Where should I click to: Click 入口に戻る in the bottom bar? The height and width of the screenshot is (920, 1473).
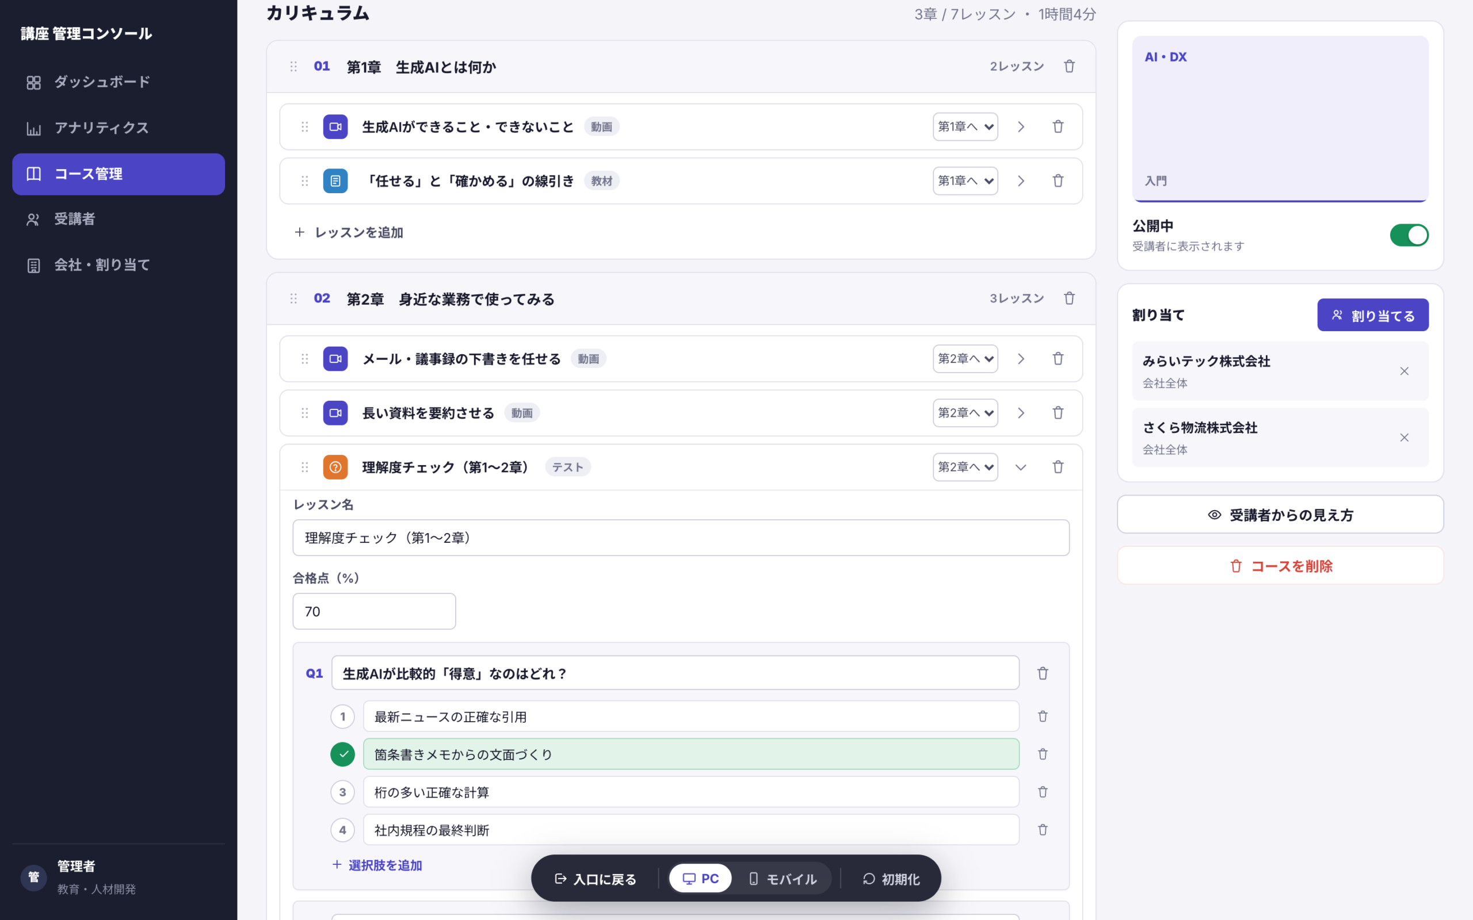pos(596,878)
